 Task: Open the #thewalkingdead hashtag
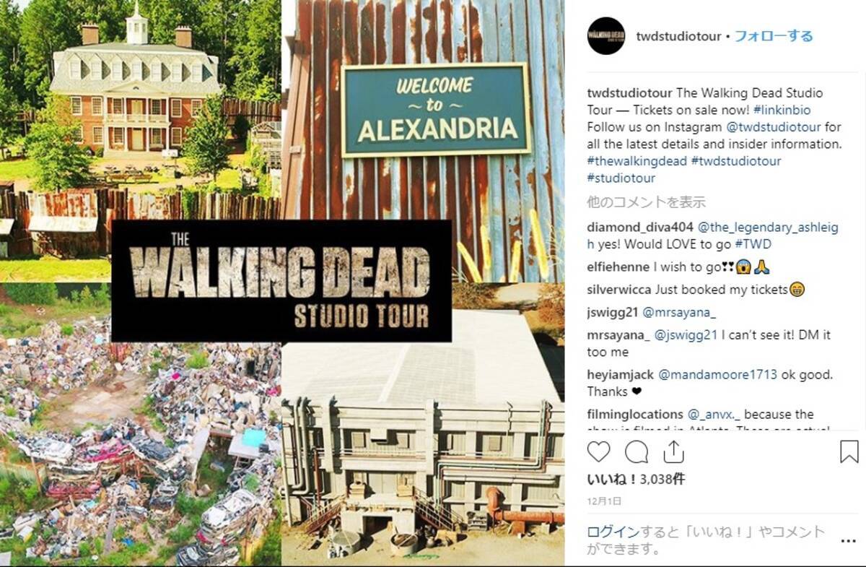(637, 161)
